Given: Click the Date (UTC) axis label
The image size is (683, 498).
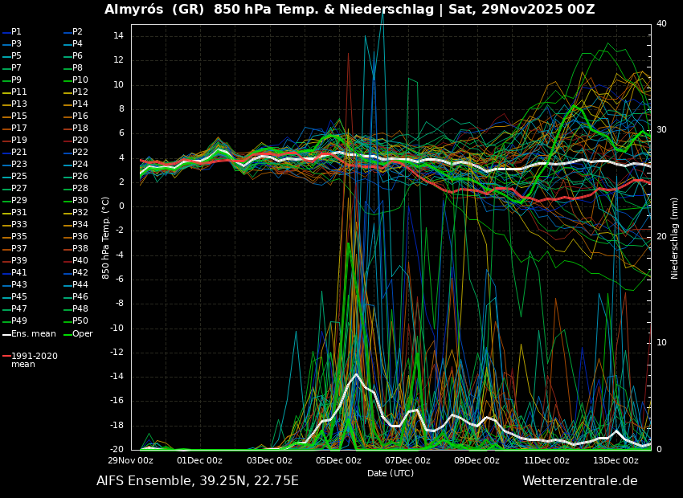Looking at the screenshot, I should coord(391,473).
